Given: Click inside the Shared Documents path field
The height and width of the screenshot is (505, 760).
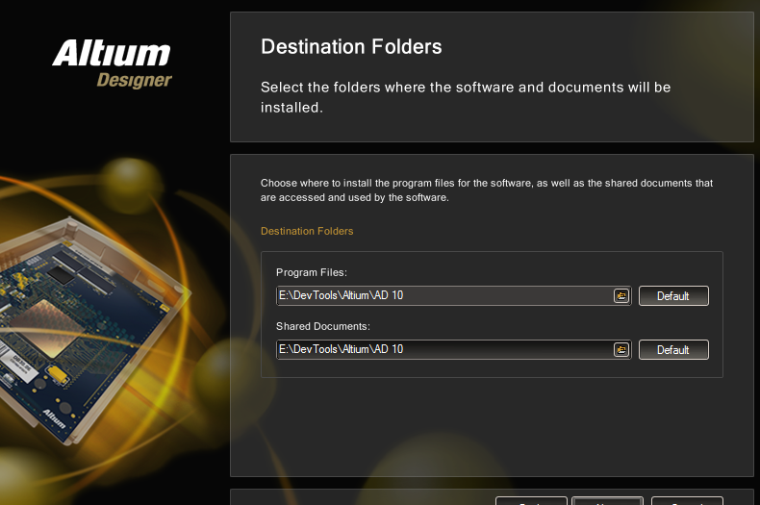Looking at the screenshot, I should click(444, 349).
